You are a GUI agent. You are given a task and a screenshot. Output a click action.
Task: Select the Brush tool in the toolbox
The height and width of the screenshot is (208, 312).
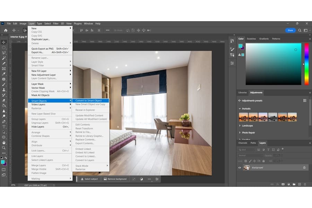point(3,84)
